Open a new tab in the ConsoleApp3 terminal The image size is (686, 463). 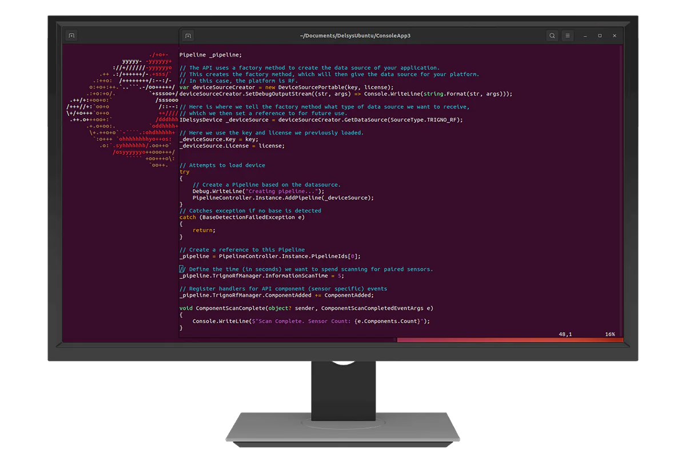187,35
